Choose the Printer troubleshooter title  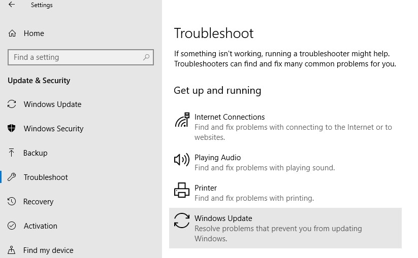point(206,188)
